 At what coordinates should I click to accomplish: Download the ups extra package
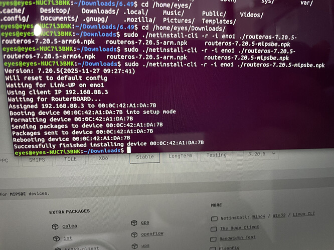[x=145, y=246]
